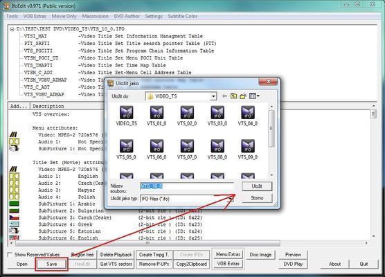This screenshot has width=385, height=277.
Task: Select the VTS_03_0 file icon
Action: (217, 113)
